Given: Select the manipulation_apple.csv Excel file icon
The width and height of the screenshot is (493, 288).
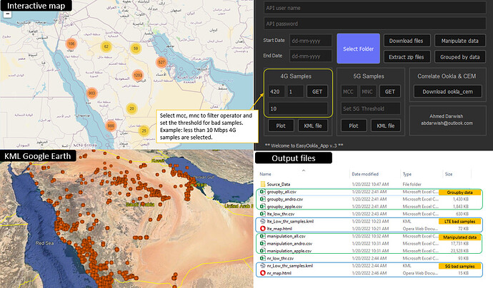Looking at the screenshot, I should (263, 251).
